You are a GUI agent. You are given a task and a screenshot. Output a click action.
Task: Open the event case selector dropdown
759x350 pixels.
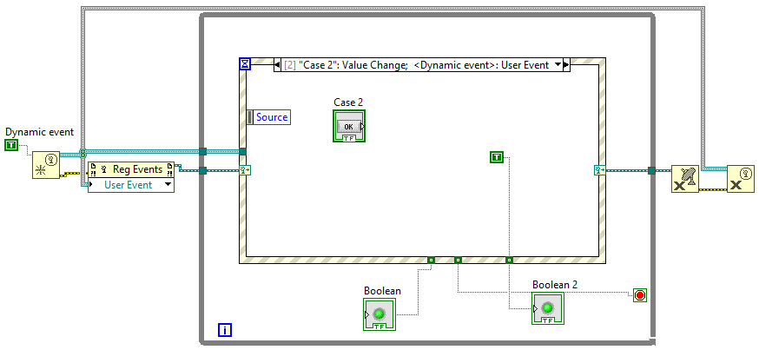point(558,65)
